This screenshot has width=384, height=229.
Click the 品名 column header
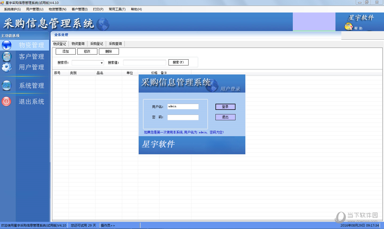click(x=109, y=73)
